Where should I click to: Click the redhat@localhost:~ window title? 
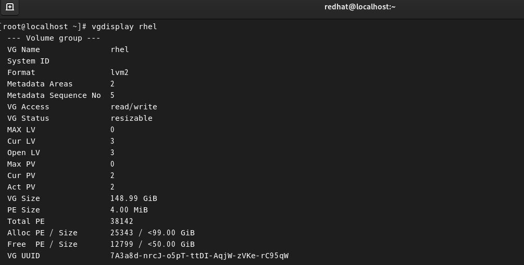point(360,7)
